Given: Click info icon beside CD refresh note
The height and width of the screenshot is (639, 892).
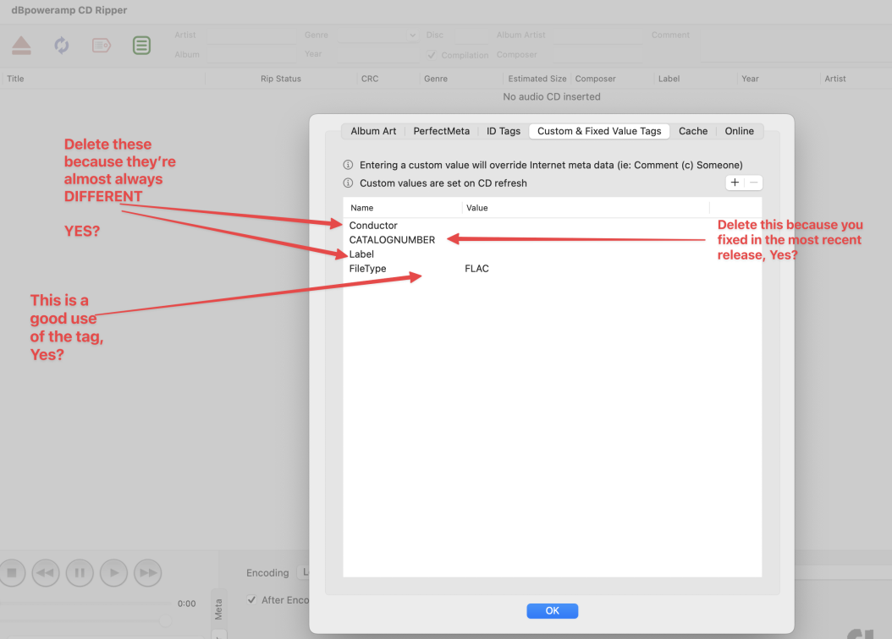Looking at the screenshot, I should 348,183.
